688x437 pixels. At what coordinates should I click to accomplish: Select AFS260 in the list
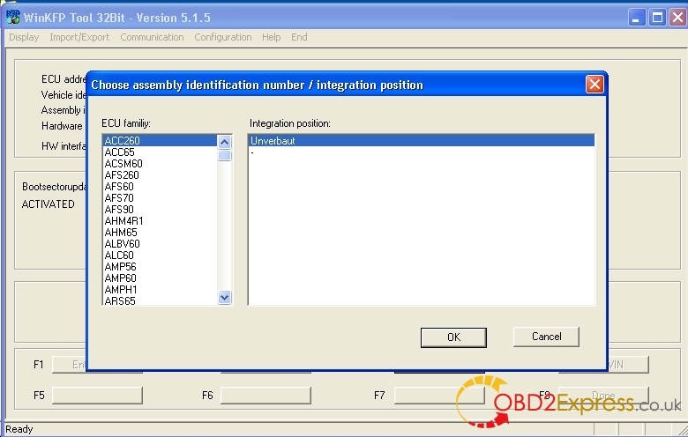click(x=121, y=175)
